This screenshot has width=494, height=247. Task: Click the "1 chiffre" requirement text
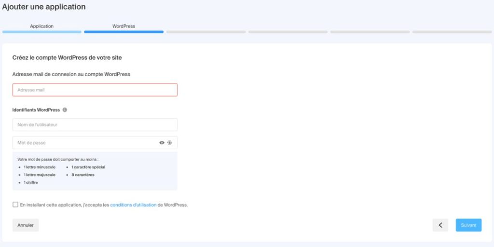[x=30, y=182]
